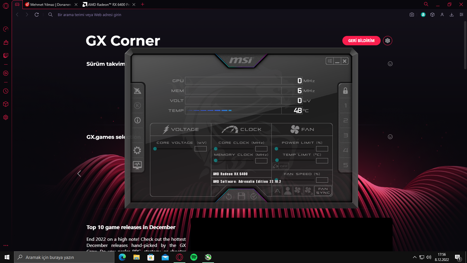
Task: Open GX Cleaner bag icon in sidebar
Action: 6,42
